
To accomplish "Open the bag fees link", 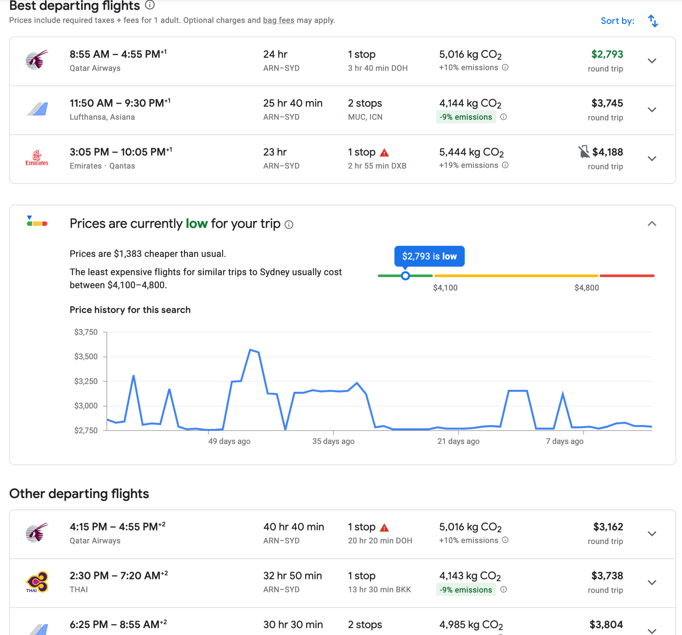I will click(x=278, y=20).
